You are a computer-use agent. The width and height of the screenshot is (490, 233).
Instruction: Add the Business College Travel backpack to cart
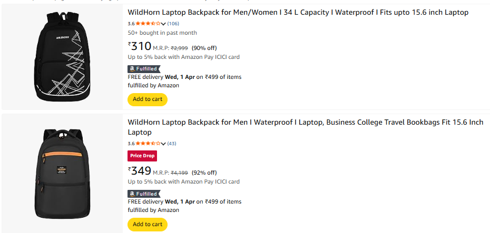coord(148,224)
